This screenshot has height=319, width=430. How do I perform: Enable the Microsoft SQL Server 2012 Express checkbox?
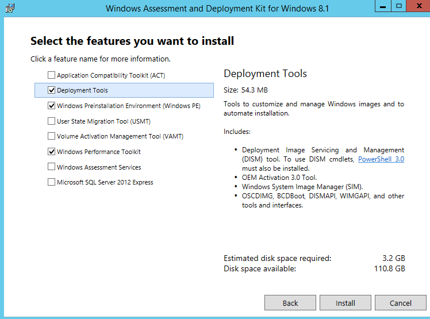click(x=52, y=182)
